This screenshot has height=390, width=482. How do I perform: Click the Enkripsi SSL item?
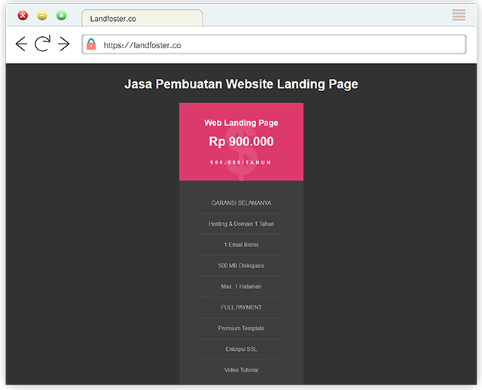point(241,349)
